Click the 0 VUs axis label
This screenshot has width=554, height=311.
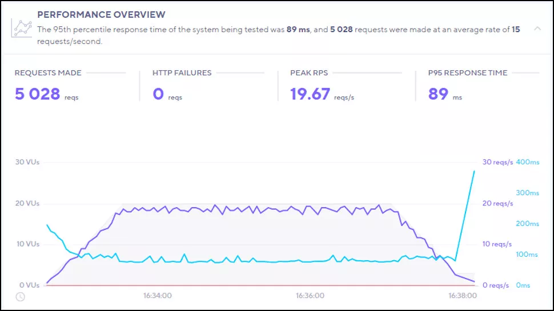[x=29, y=285]
